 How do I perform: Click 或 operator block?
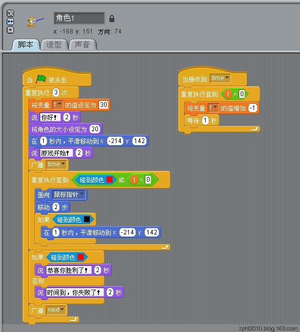click(x=121, y=180)
